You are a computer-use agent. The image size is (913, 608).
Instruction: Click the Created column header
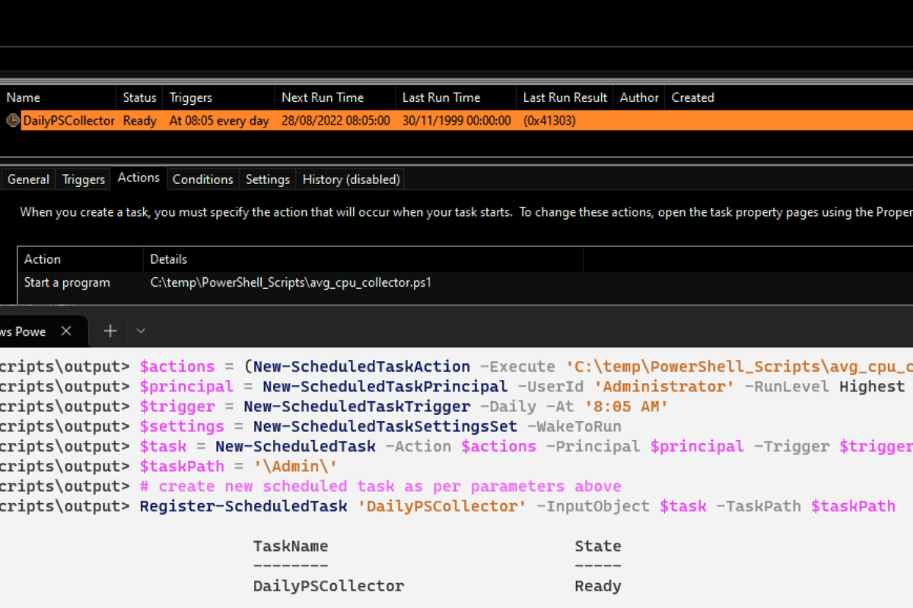tap(692, 97)
